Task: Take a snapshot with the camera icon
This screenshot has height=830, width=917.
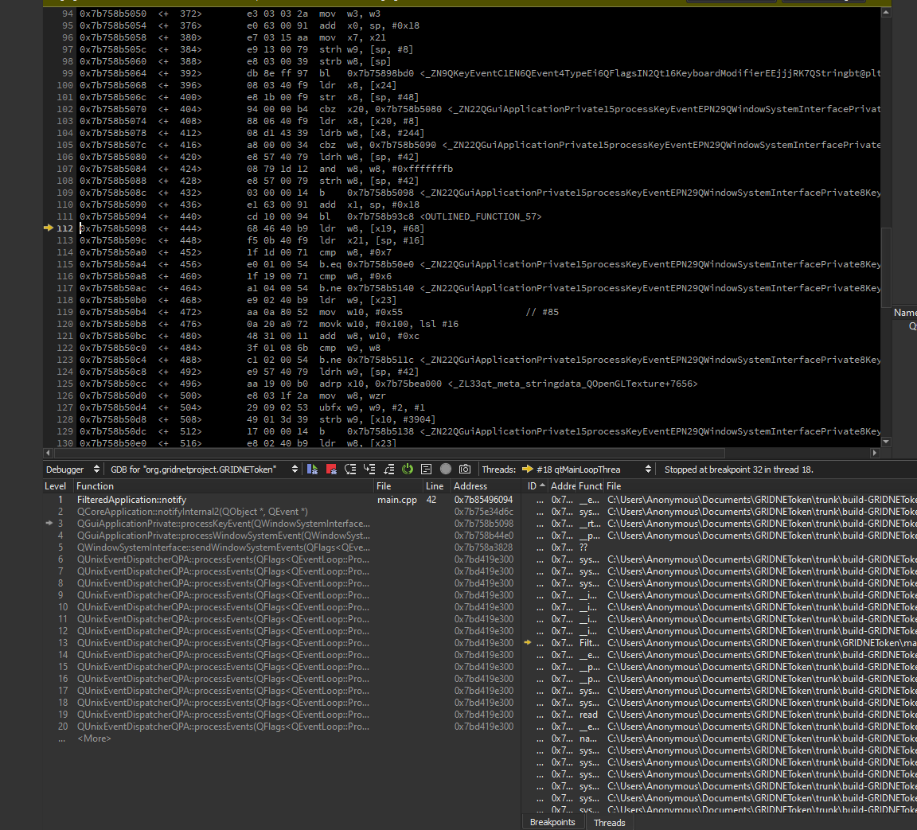Action: [x=465, y=470]
